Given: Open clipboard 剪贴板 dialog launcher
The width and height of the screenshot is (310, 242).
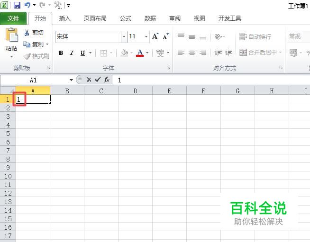Looking at the screenshot, I should coord(48,68).
